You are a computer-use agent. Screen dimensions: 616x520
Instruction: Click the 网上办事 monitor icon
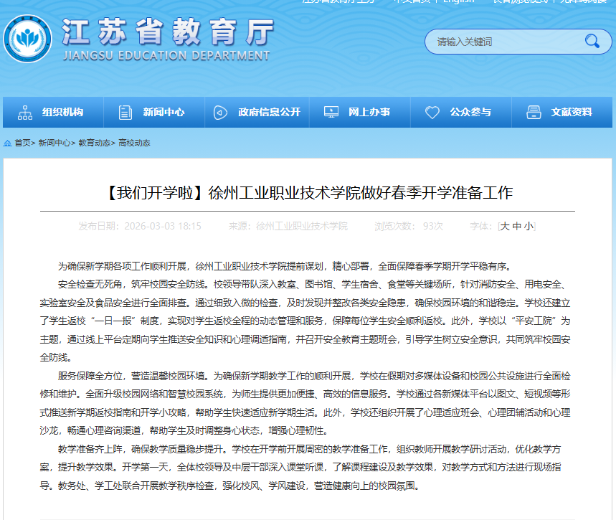[331, 113]
